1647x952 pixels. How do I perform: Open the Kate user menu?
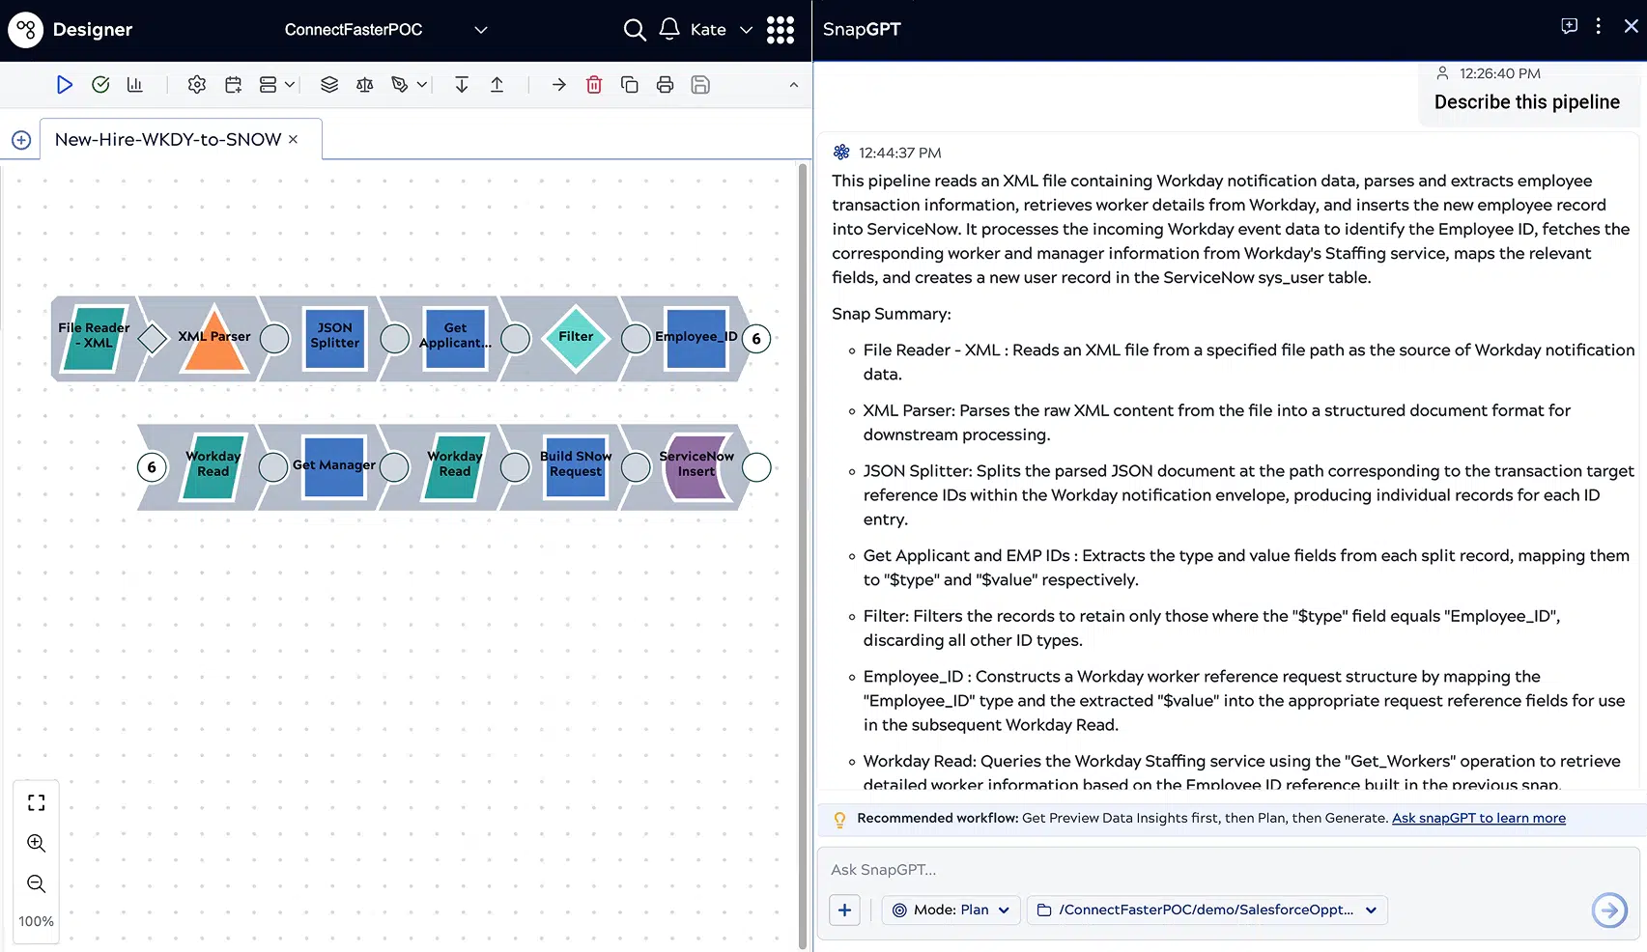(721, 30)
